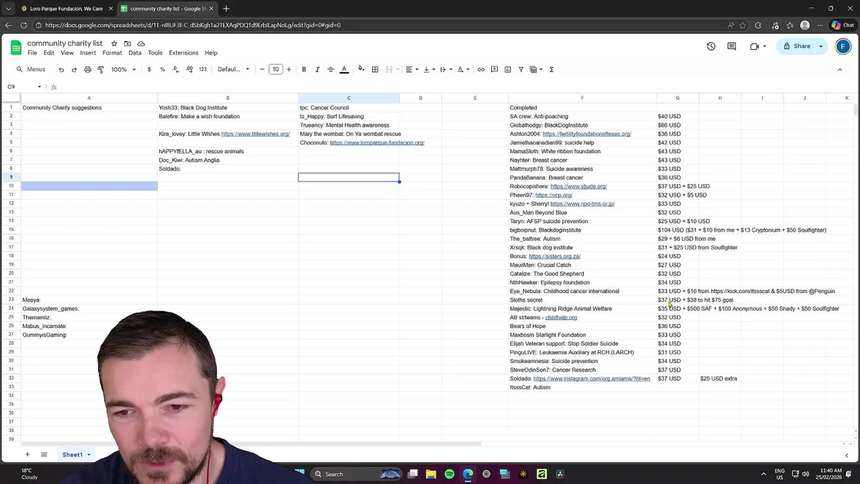Open the borders menu
The height and width of the screenshot is (484, 860).
[x=375, y=69]
